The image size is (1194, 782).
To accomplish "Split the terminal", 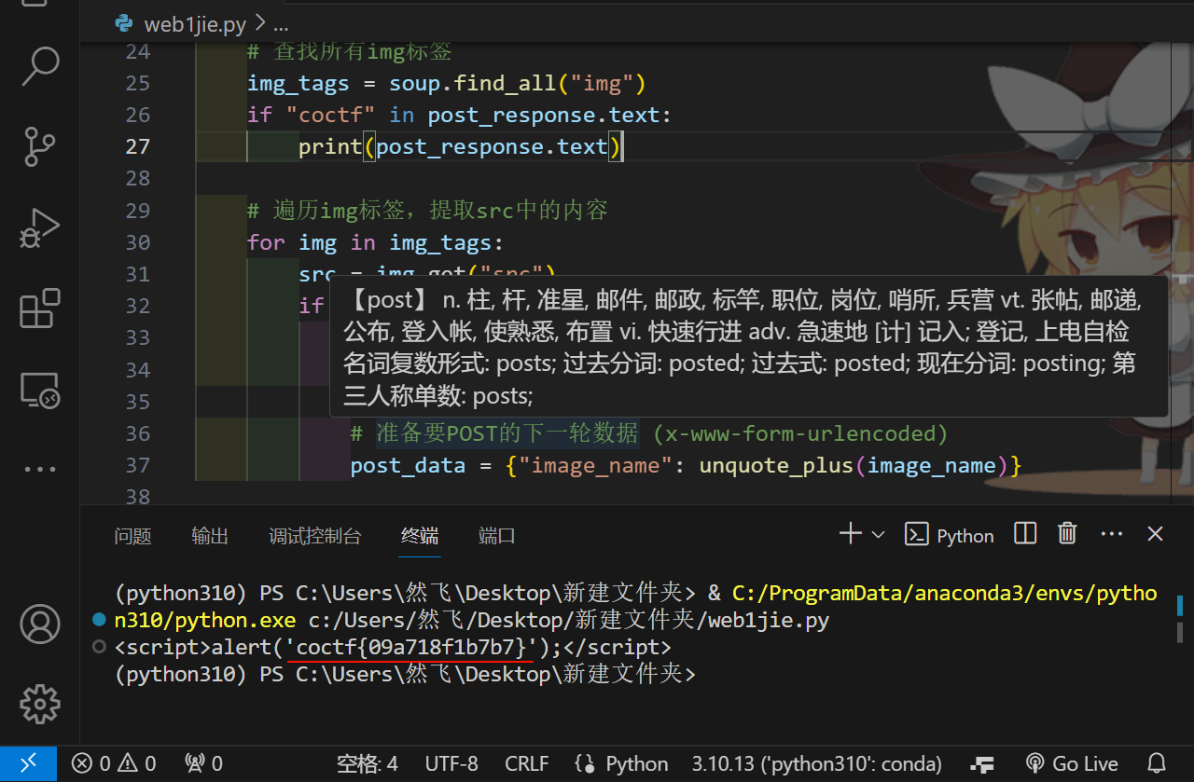I will [1025, 534].
